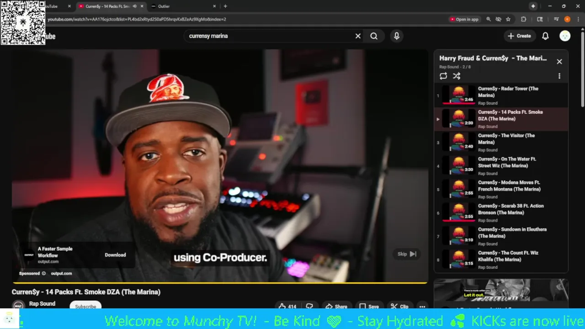This screenshot has height=329, width=585.
Task: Close the Curren$y 14 Packs tab
Action: [x=142, y=6]
